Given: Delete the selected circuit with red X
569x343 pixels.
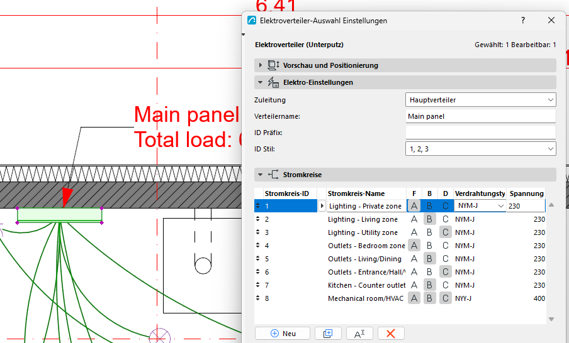Looking at the screenshot, I should [391, 333].
